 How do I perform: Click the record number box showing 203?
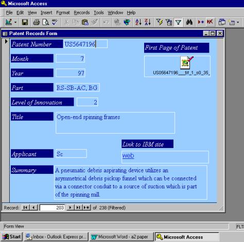point(53,207)
